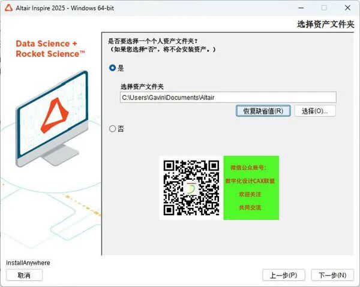Click the 选择资产文件夹 label above path field
Viewport: 360px width, 287px height.
click(142, 87)
